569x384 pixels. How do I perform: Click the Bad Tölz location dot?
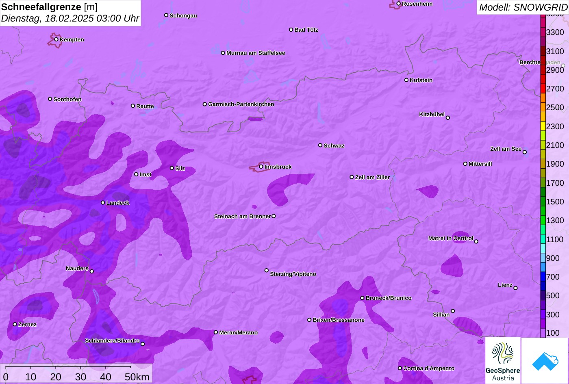291,30
